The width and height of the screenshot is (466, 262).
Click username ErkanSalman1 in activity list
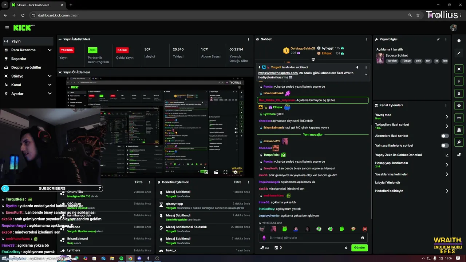pyautogui.click(x=78, y=239)
